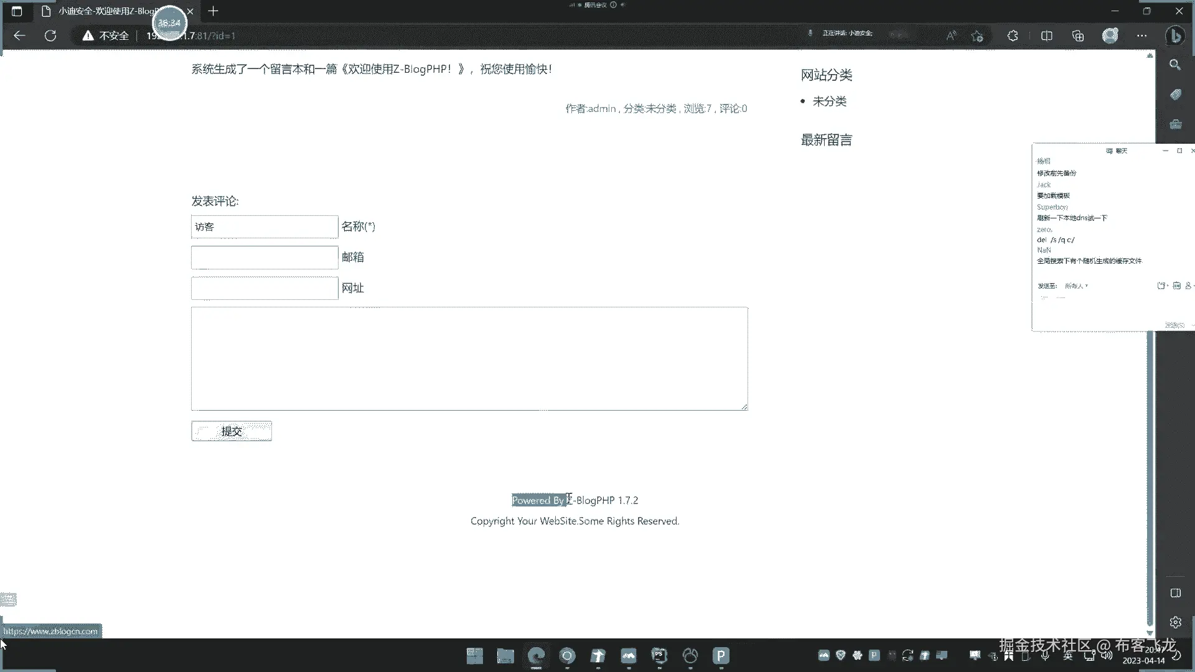Refresh the current page
This screenshot has height=672, width=1195.
[x=50, y=35]
